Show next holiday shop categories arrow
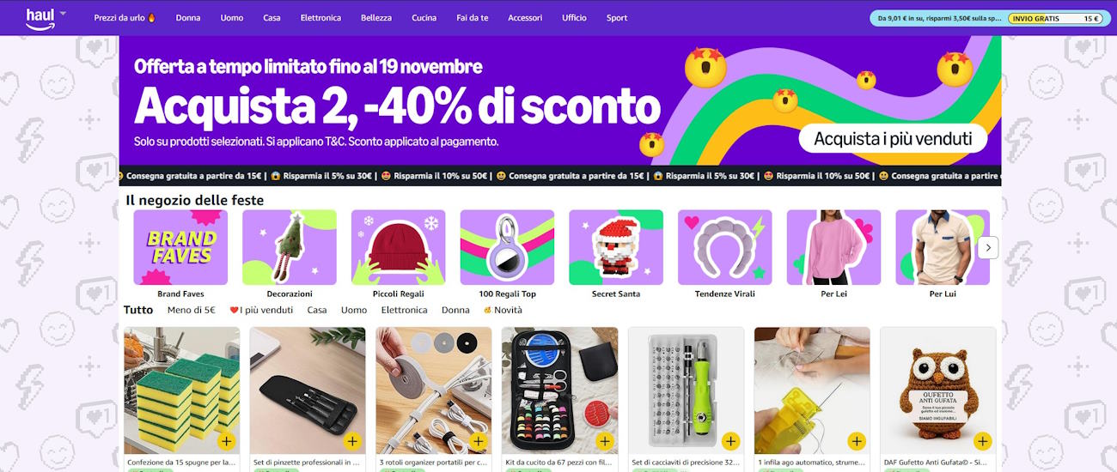 point(988,247)
